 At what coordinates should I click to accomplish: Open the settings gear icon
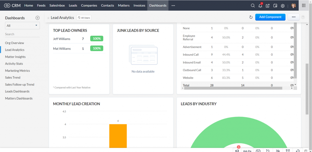click(283, 5)
